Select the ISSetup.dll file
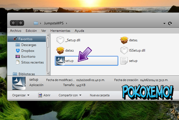 [x=133, y=50]
